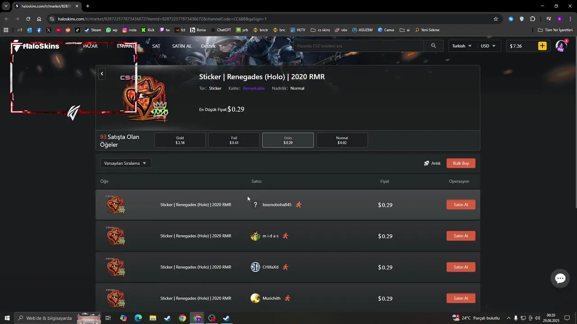Select the Holo $0.29 variant tab
577x324 pixels.
(x=288, y=140)
